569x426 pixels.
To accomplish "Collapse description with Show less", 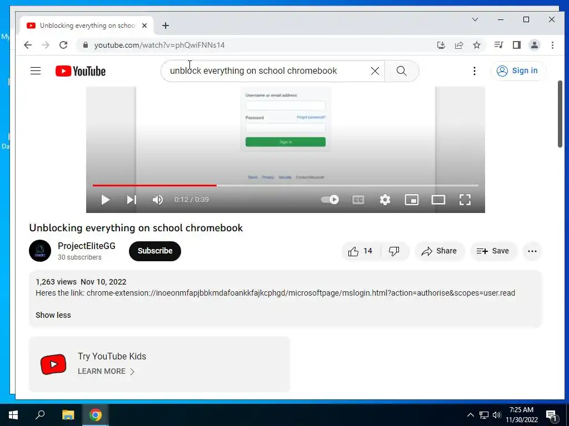I will point(53,315).
